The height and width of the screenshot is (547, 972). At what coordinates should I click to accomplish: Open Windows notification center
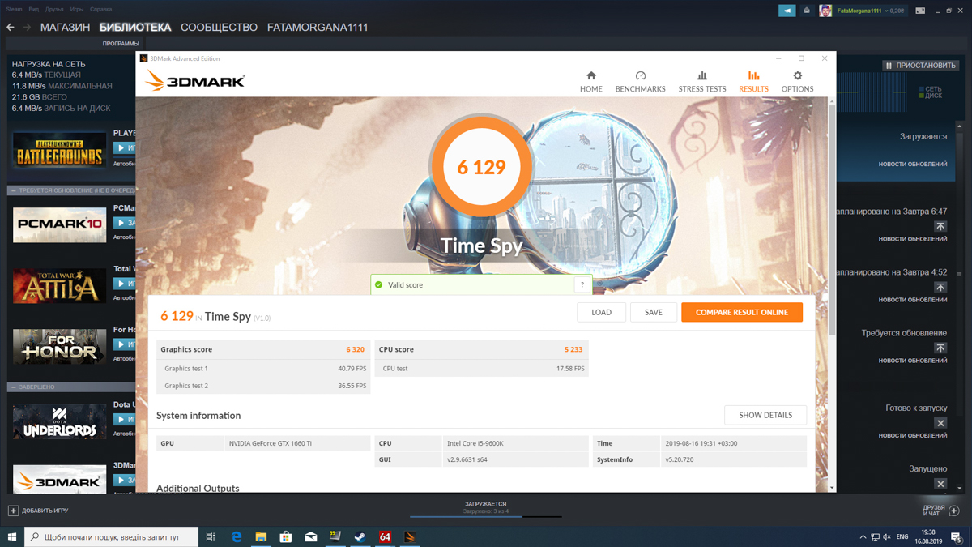point(956,536)
